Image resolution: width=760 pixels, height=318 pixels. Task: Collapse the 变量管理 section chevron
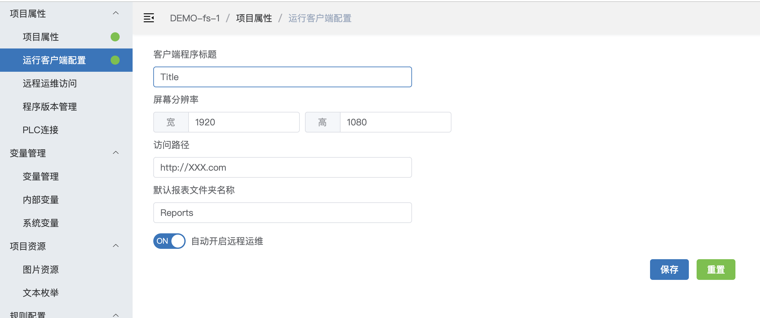pos(116,153)
